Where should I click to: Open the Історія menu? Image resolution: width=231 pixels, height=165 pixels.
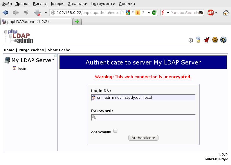(57, 4)
